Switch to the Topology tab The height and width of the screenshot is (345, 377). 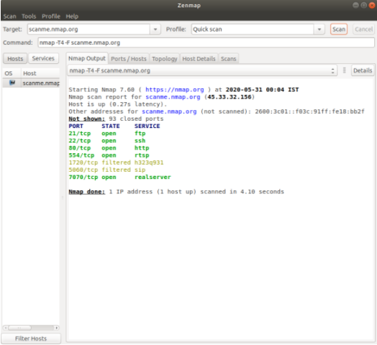(x=165, y=59)
